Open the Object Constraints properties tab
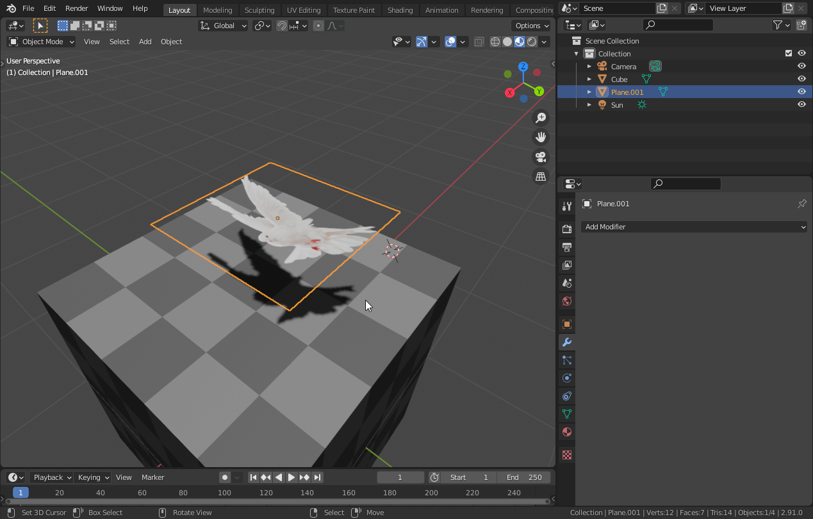 (x=566, y=396)
